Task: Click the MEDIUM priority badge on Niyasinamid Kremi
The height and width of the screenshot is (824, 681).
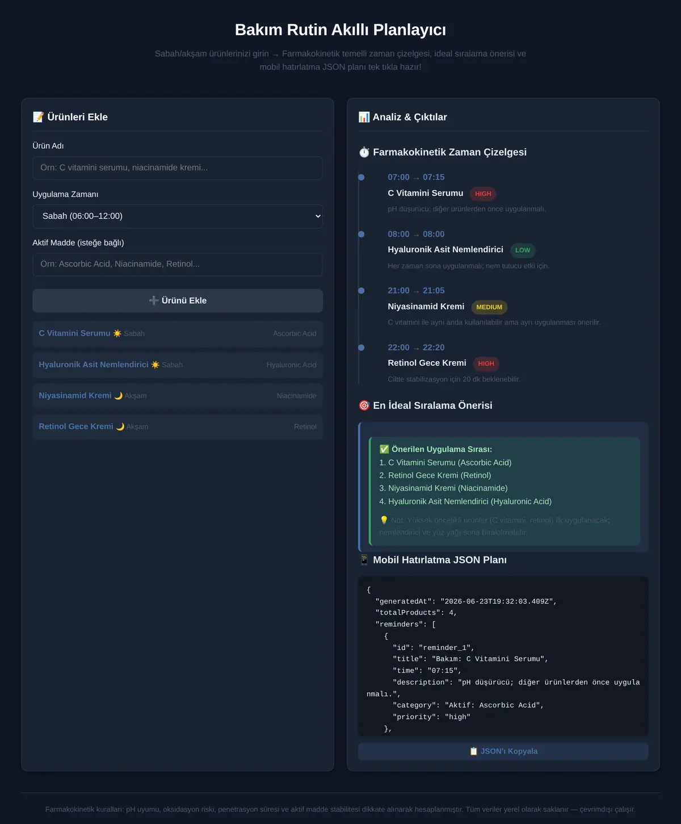Action: pyautogui.click(x=489, y=307)
